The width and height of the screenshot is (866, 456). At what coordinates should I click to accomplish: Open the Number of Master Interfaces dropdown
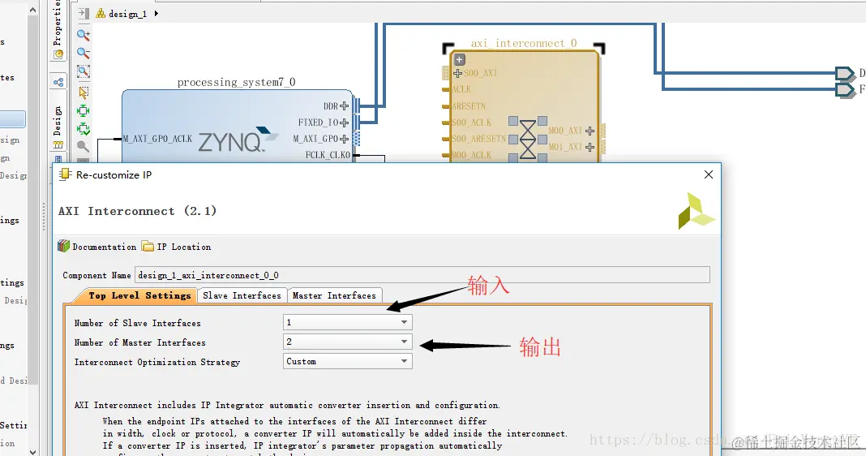click(347, 342)
